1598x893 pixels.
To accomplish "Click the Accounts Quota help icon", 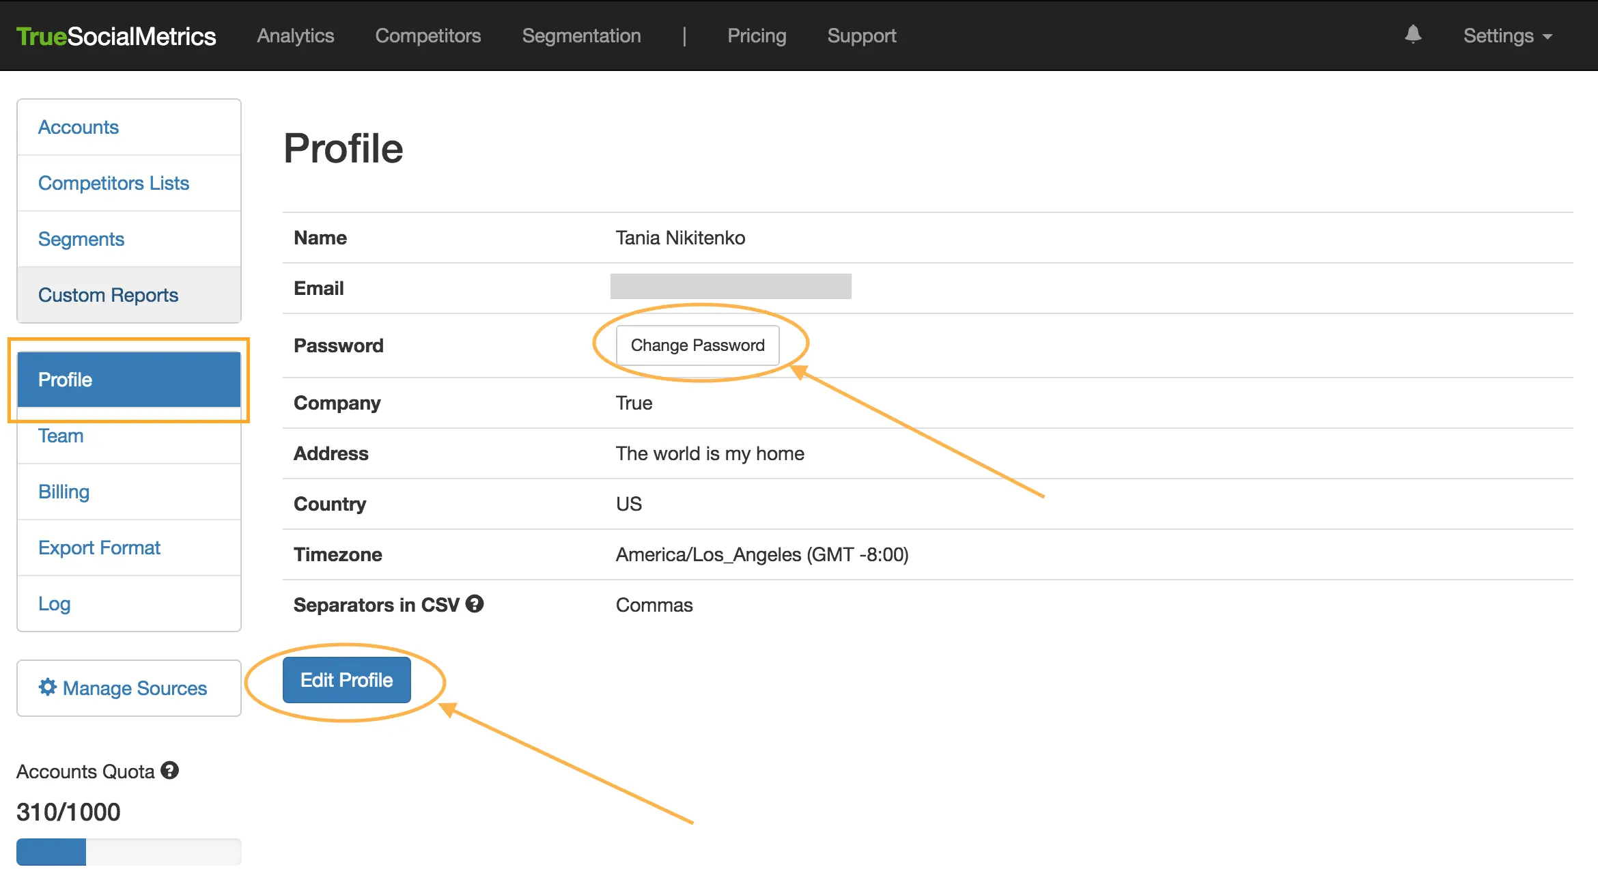I will click(x=169, y=771).
